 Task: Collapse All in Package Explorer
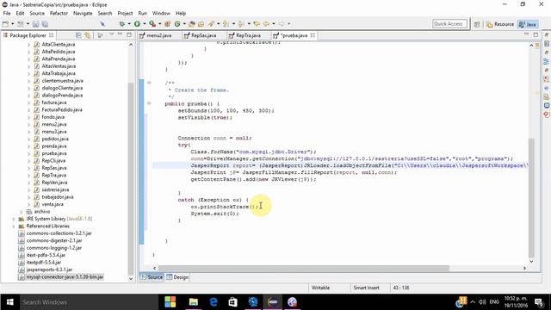click(78, 35)
